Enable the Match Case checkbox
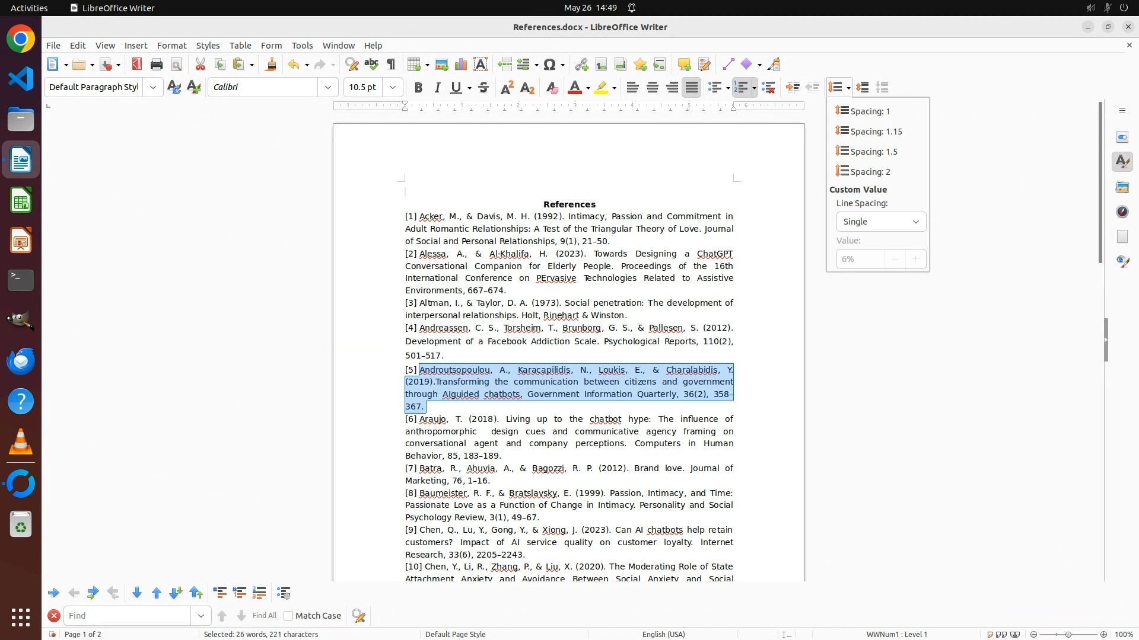Image resolution: width=1139 pixels, height=640 pixels. tap(289, 616)
